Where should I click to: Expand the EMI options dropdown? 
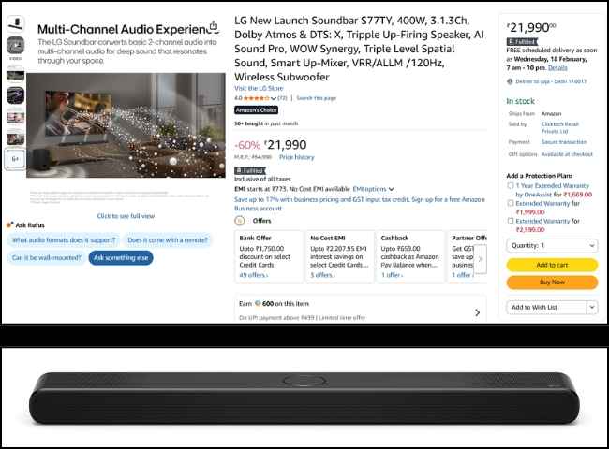[x=373, y=189]
